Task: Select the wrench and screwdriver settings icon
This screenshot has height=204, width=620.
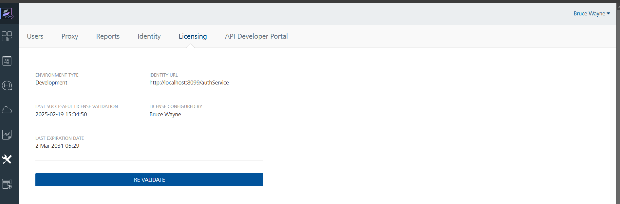Action: coord(7,159)
